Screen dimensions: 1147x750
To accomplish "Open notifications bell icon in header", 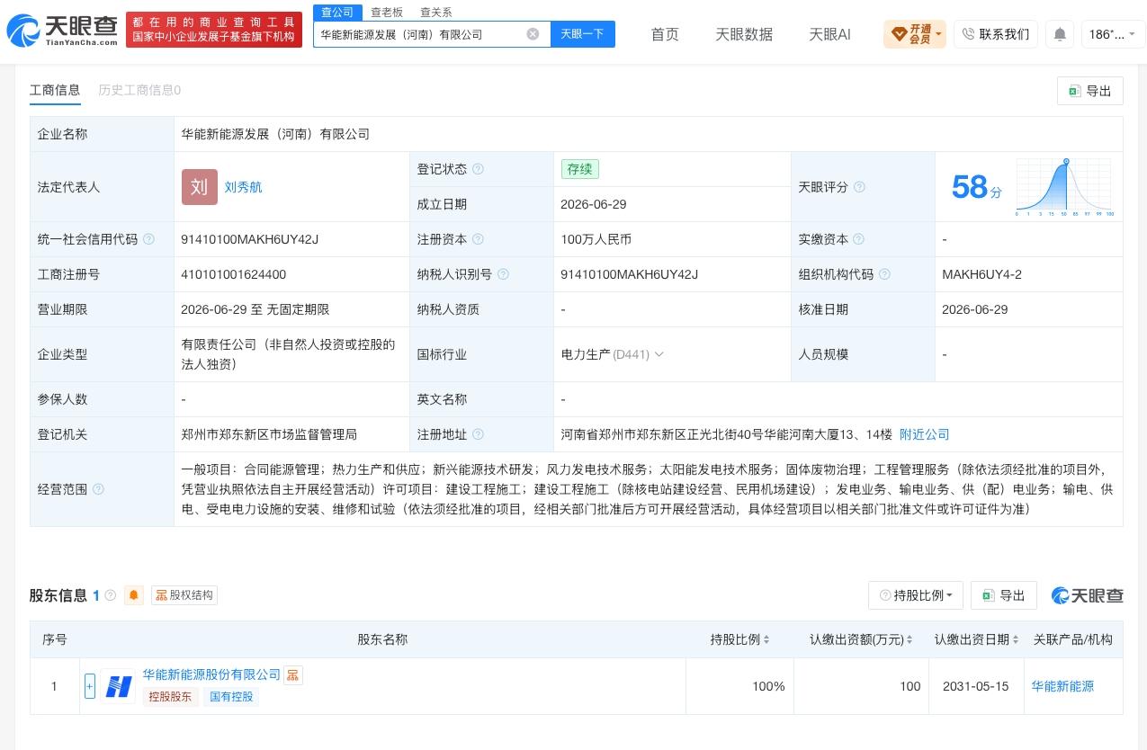I will (1060, 34).
